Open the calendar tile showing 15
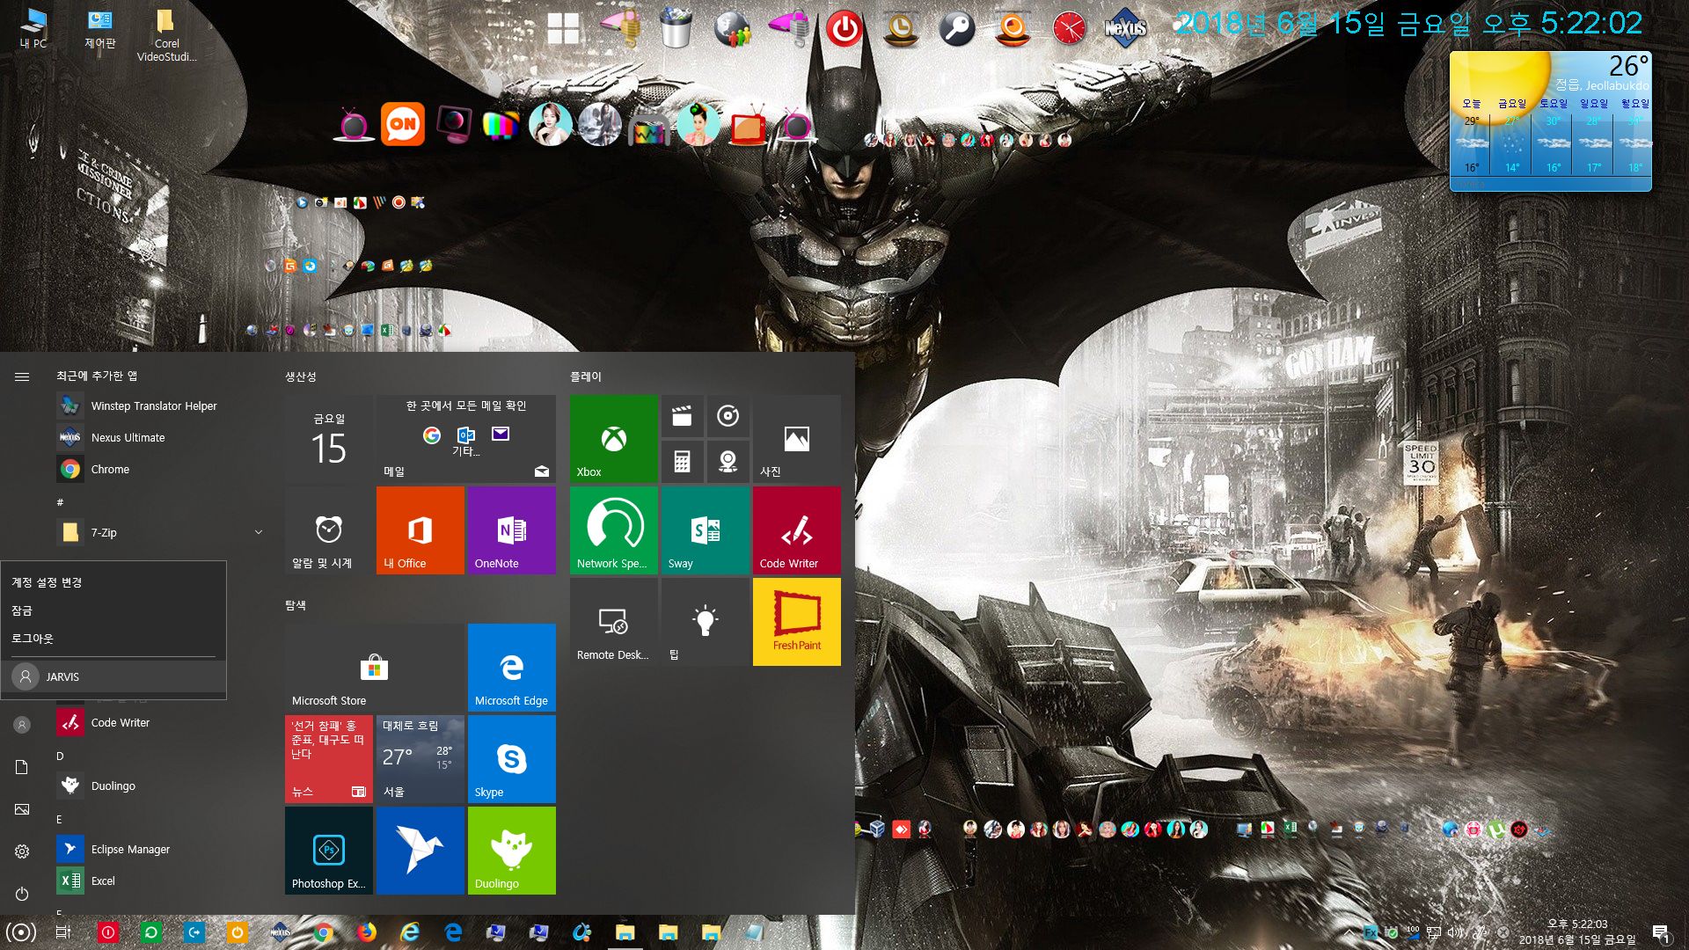Viewport: 1689px width, 950px height. click(328, 439)
